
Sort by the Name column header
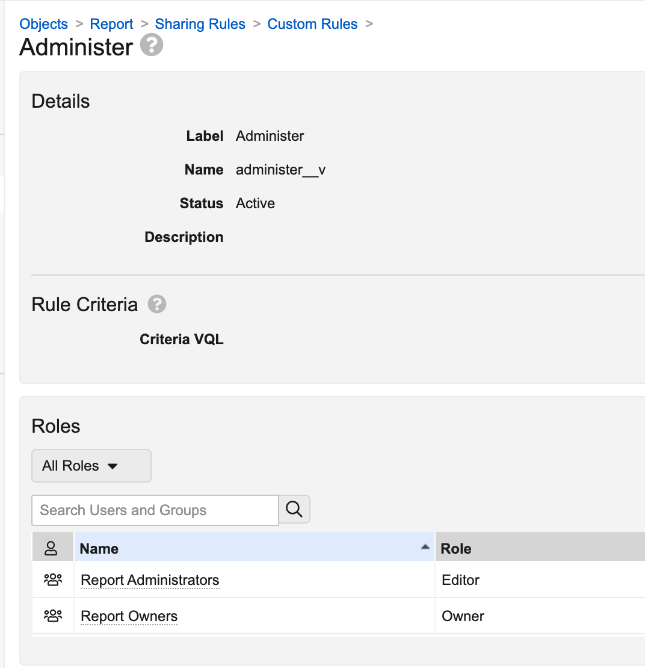point(99,549)
